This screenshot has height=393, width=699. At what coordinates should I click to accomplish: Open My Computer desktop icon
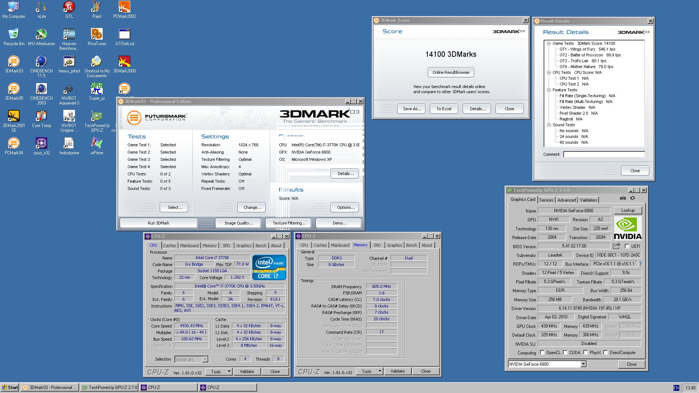click(x=14, y=10)
